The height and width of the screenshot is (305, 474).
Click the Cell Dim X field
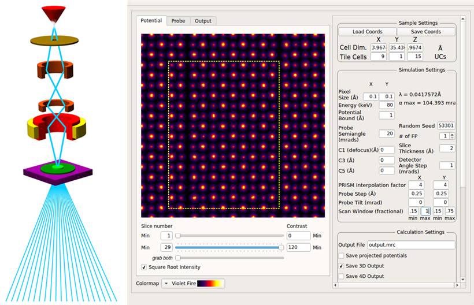tap(379, 48)
